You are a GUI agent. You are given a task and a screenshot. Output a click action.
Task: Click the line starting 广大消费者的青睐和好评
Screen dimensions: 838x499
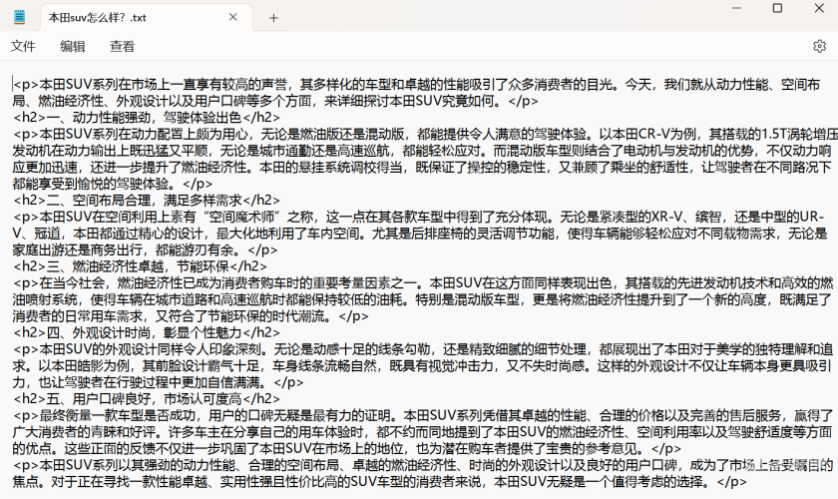[x=422, y=432]
